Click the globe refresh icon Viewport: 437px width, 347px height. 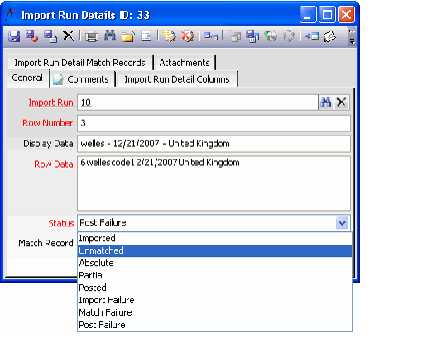coord(271,36)
